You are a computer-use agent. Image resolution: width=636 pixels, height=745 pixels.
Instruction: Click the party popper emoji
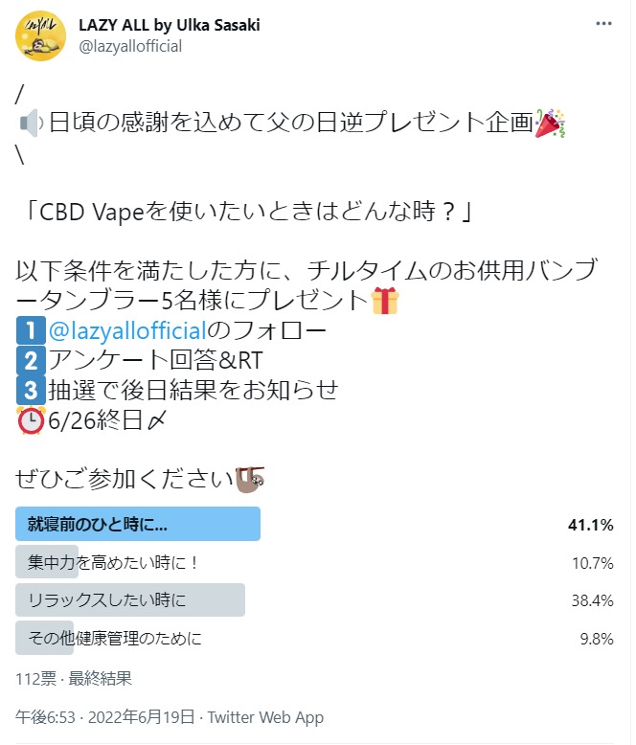[x=550, y=124]
